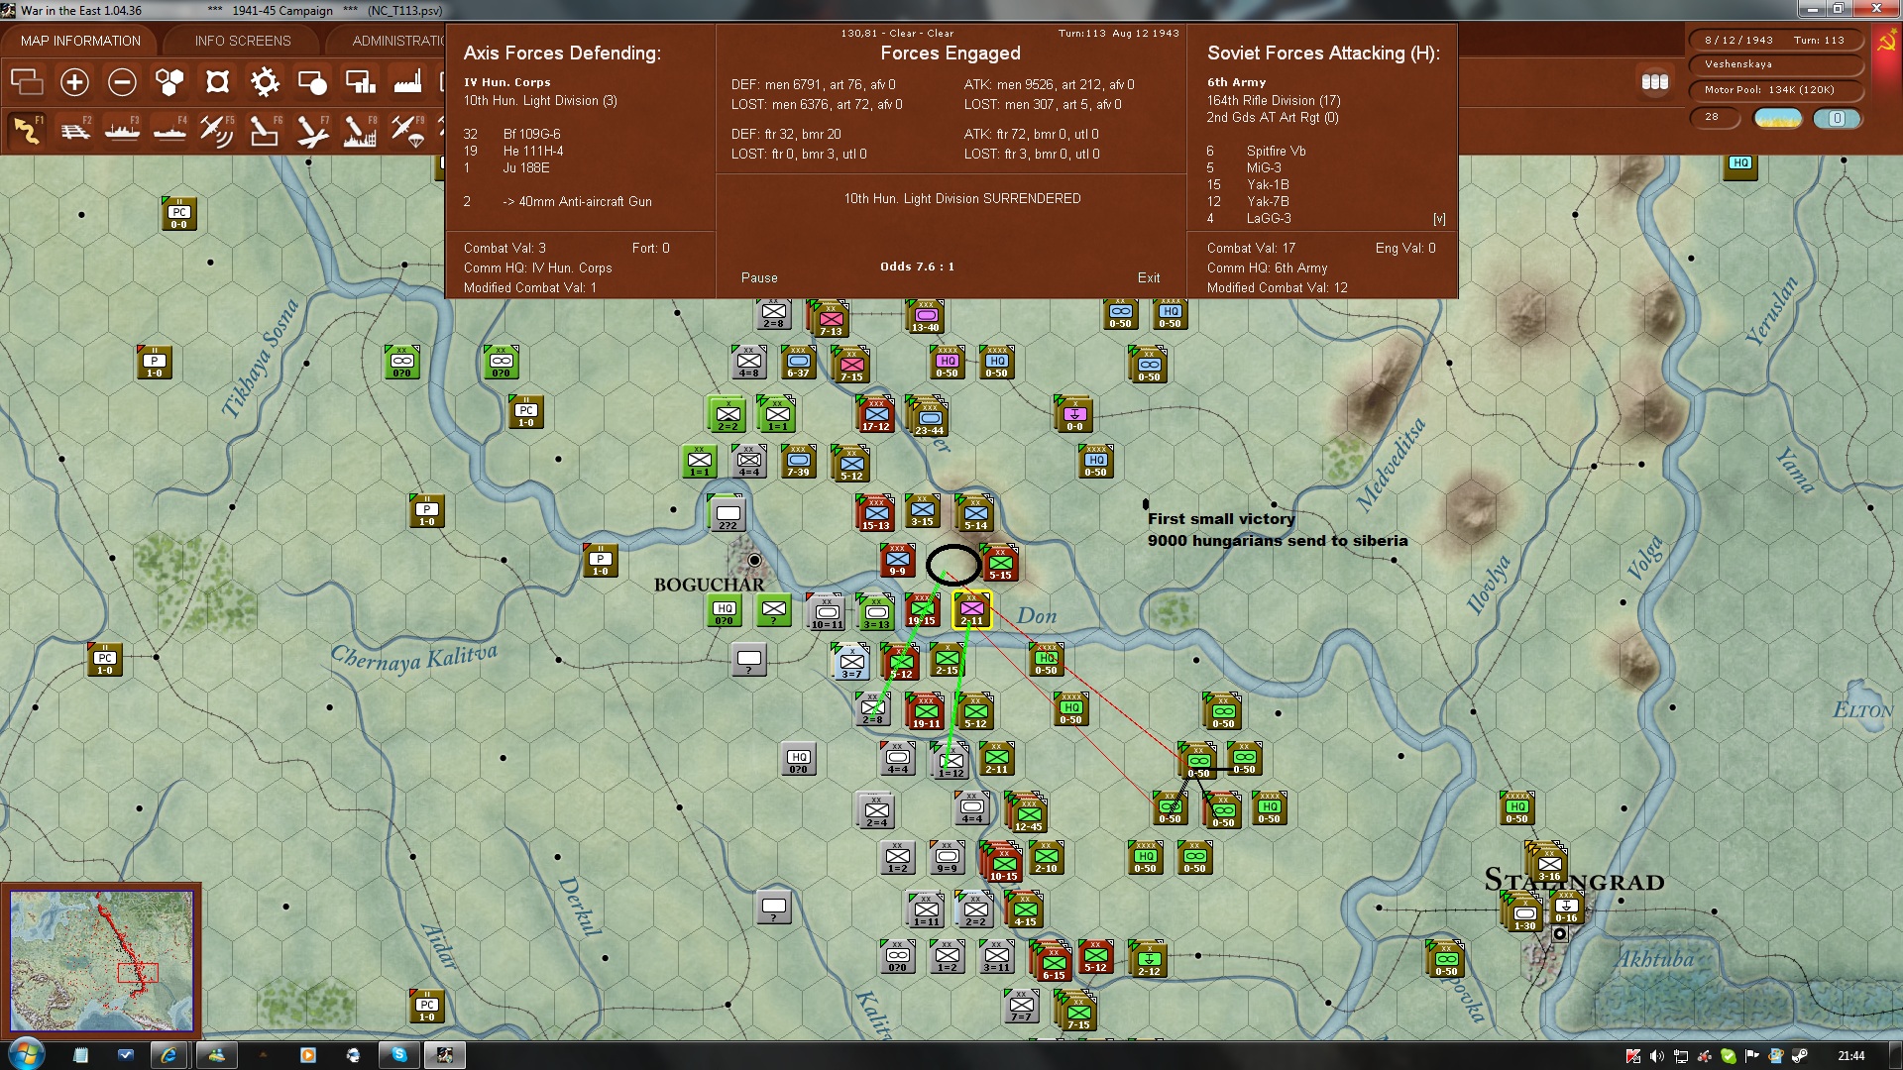
Task: Select the 3-16 unit in Stalingrad
Action: [x=1548, y=864]
